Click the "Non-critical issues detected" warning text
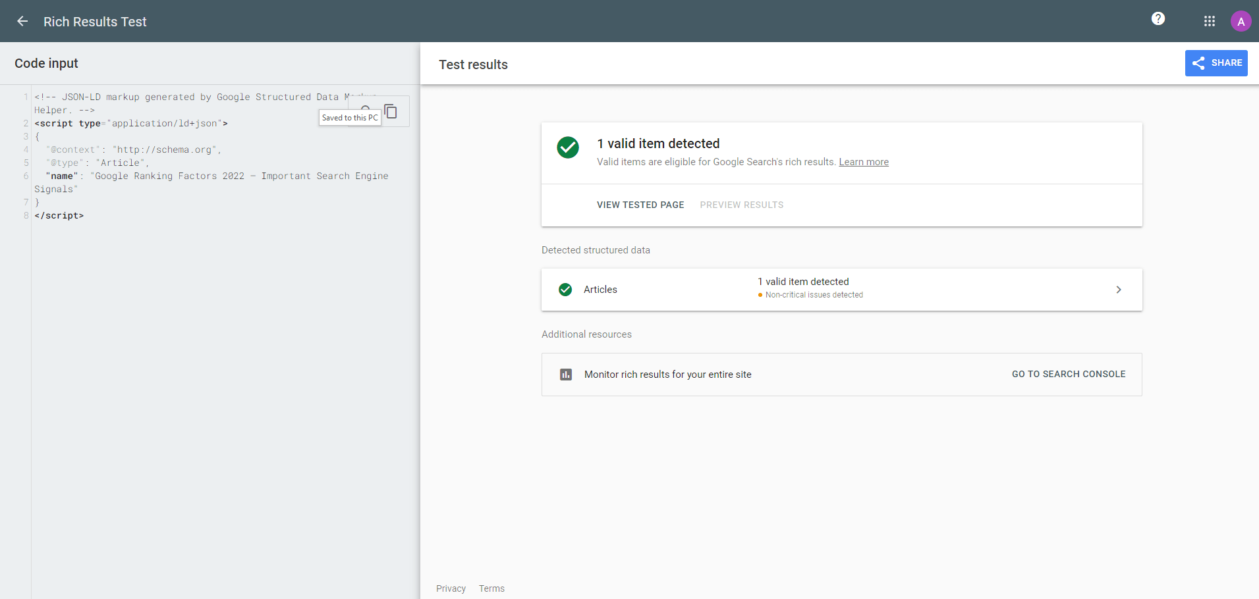The height and width of the screenshot is (599, 1259). tap(814, 295)
